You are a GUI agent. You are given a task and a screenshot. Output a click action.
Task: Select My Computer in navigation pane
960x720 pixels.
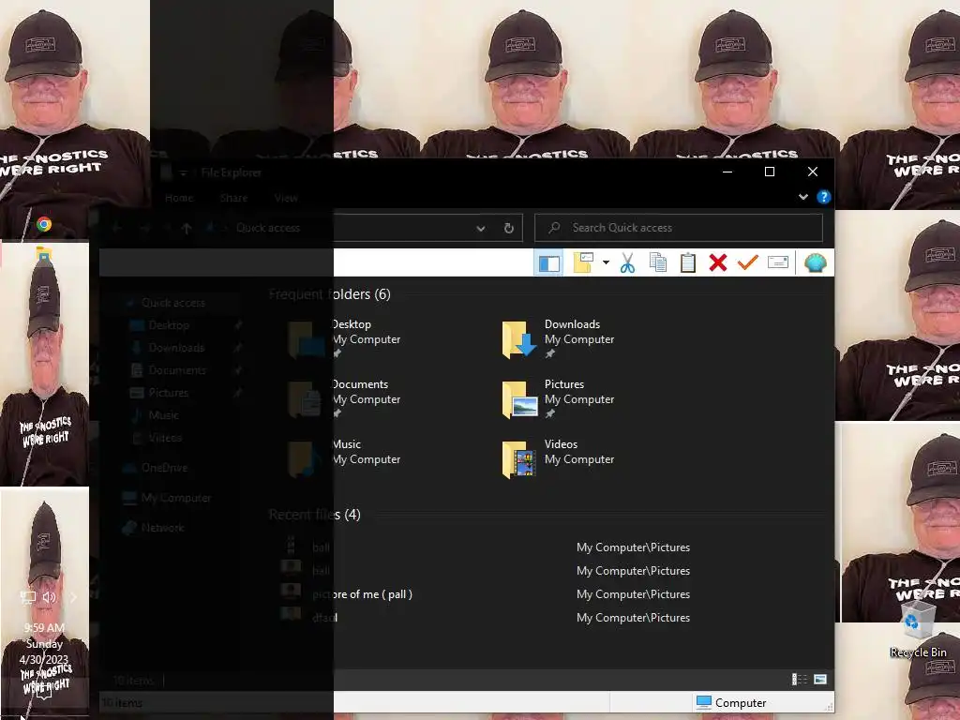176,498
